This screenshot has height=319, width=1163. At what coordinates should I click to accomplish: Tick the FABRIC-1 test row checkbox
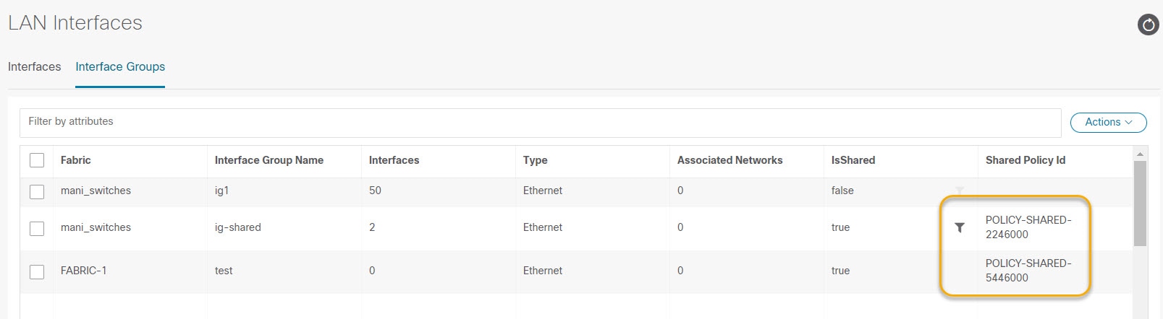click(x=37, y=271)
